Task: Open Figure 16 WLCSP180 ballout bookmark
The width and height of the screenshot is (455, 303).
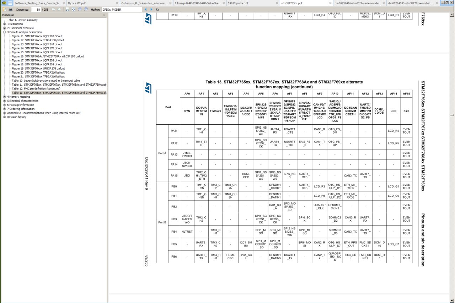Action: coord(48,56)
